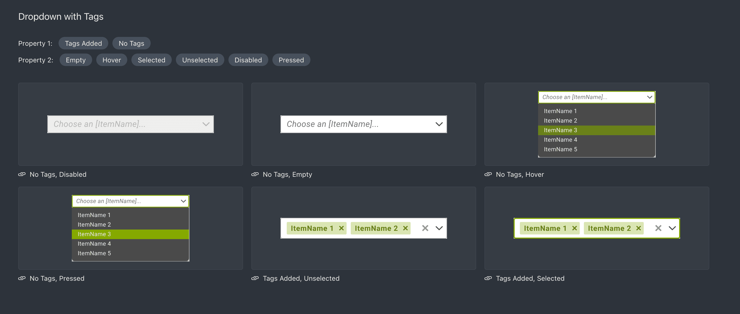Copy link icon beside Tags Added, Selected
This screenshot has width=740, height=314.
coord(488,278)
